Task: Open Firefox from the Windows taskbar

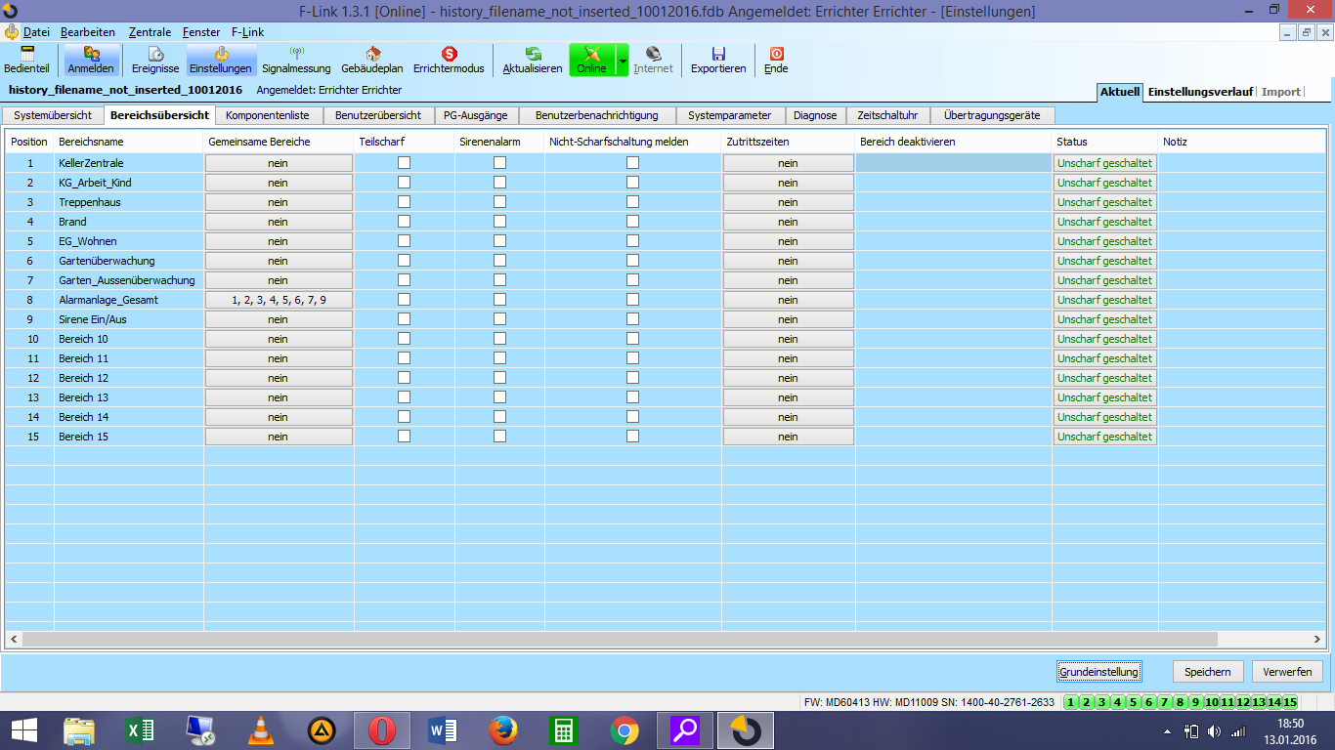Action: click(503, 729)
